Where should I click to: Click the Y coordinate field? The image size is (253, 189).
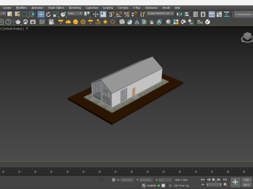coord(146,180)
